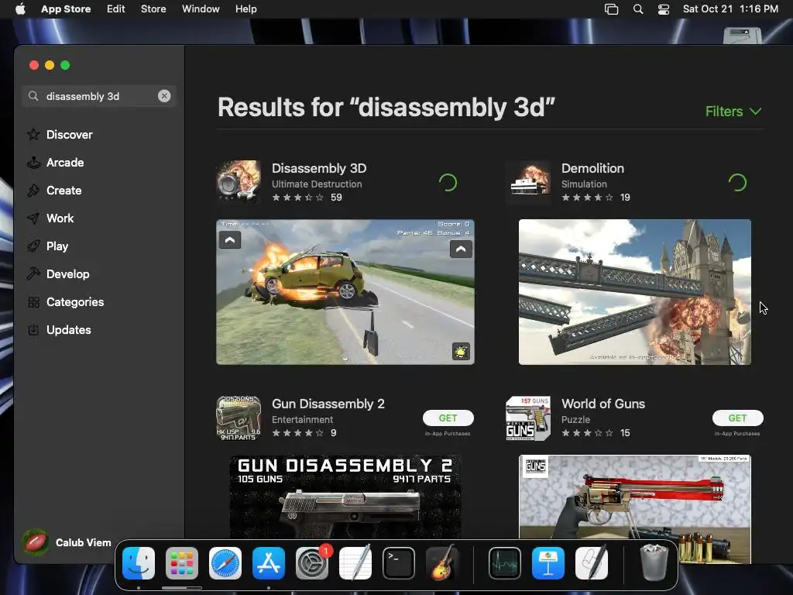793x595 pixels.
Task: Open Finder from the Dock
Action: pos(139,563)
